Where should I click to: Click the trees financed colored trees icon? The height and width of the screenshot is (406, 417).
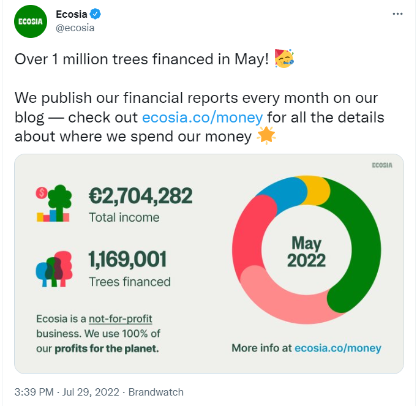[54, 269]
